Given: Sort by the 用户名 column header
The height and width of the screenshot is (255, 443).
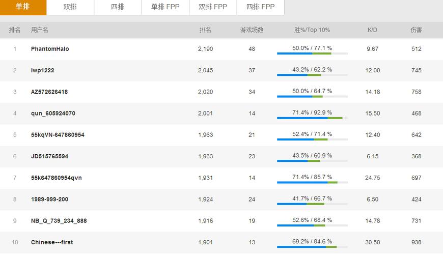Looking at the screenshot, I should (x=39, y=30).
